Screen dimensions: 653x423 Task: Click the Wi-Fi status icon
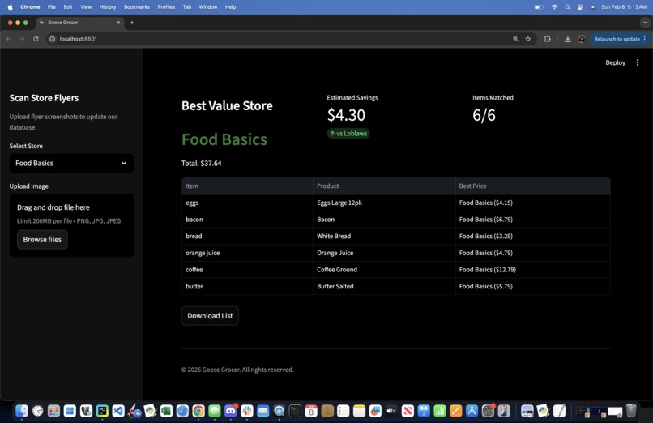pyautogui.click(x=554, y=7)
